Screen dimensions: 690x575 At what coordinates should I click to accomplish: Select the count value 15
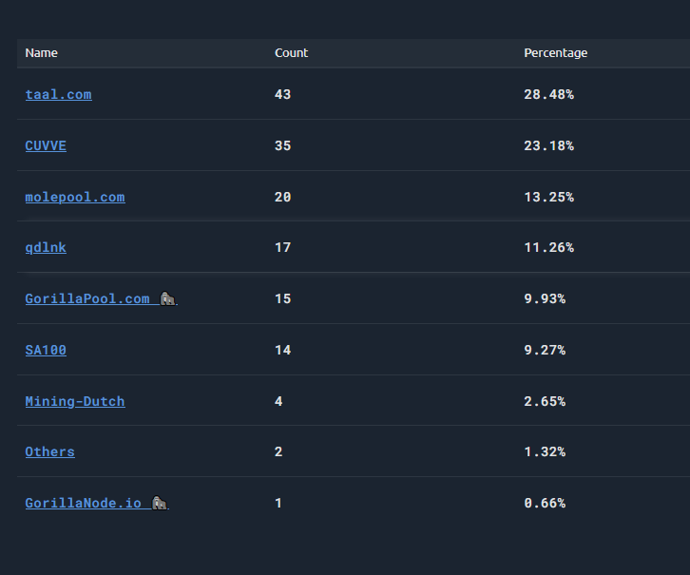282,298
